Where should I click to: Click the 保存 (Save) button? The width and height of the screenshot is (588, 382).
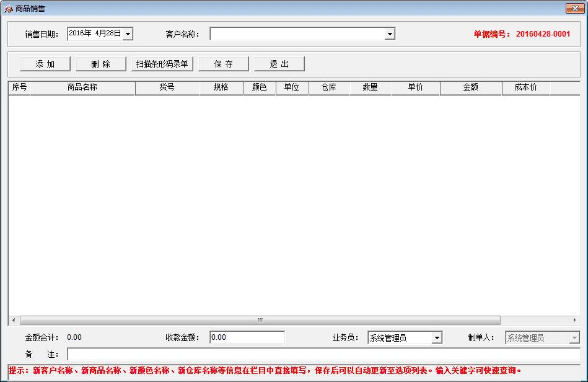click(x=224, y=64)
